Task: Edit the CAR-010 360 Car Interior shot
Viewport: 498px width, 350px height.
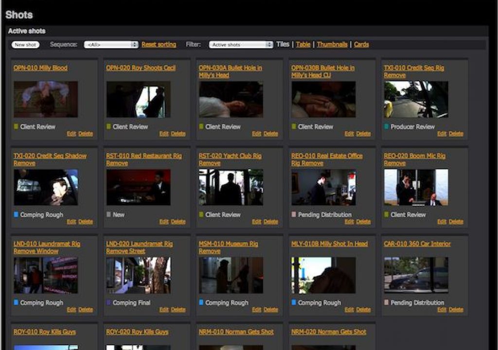Action: 442,310
